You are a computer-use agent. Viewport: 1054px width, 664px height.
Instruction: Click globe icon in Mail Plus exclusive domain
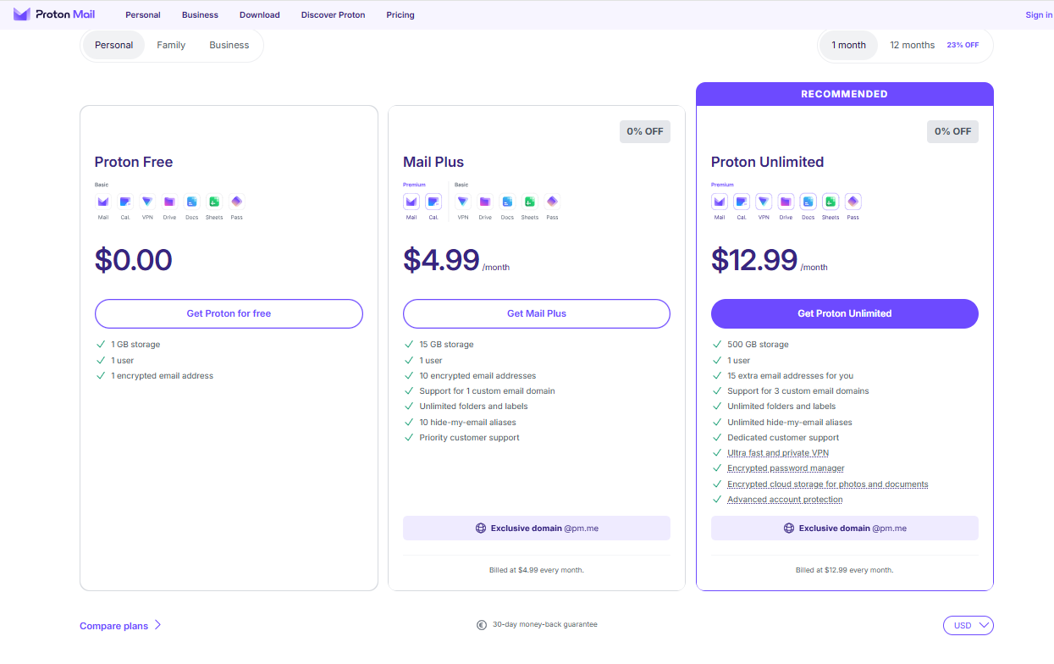481,528
